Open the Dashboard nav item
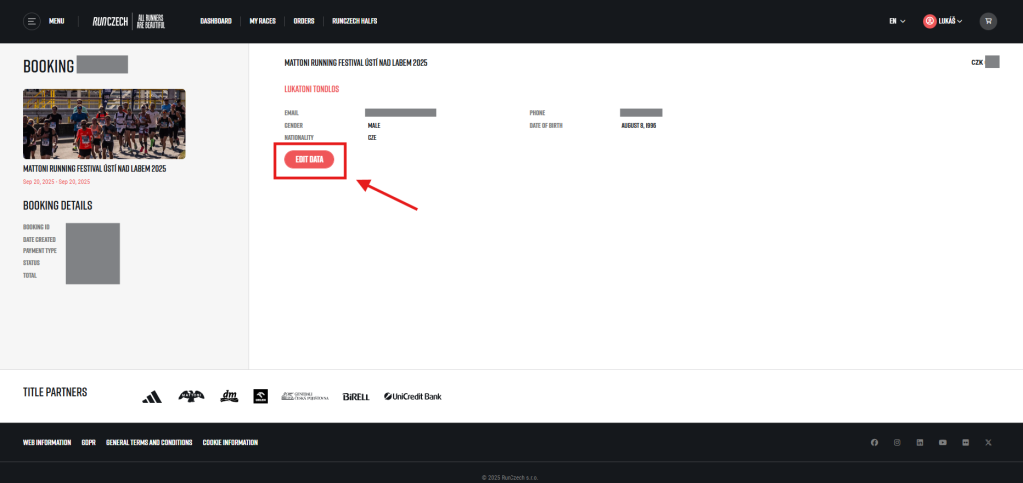The image size is (1023, 483). pyautogui.click(x=216, y=21)
